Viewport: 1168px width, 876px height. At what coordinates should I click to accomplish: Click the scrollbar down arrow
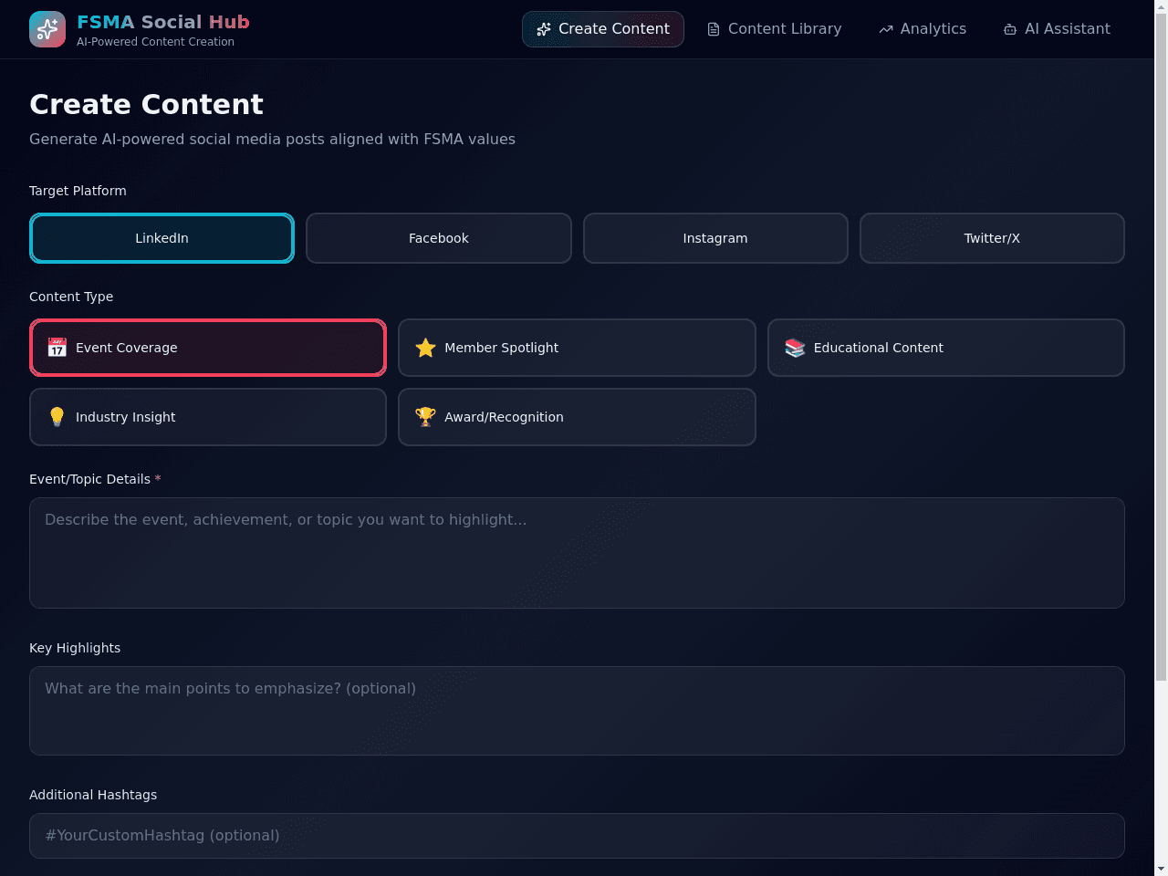pos(1161,869)
